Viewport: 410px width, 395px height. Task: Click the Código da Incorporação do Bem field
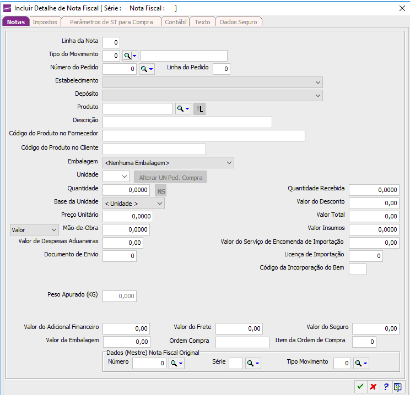358,269
